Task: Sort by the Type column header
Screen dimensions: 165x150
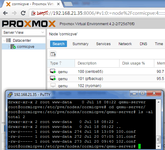Action: pyautogui.click(x=61, y=63)
